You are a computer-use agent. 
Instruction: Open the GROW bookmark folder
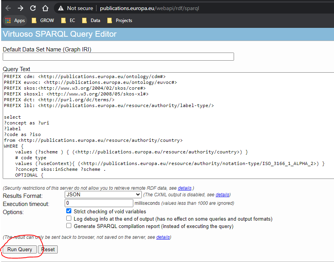pyautogui.click(x=43, y=20)
